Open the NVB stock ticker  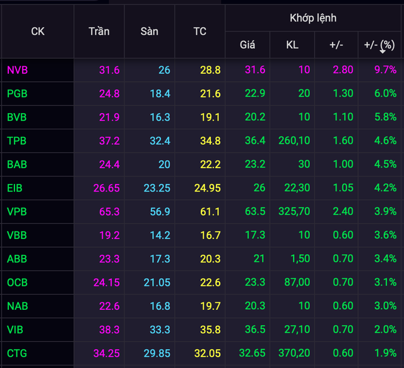coord(17,70)
